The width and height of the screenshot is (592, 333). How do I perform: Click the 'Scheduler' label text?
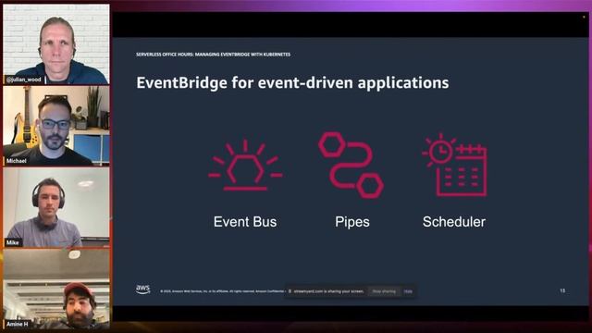point(454,222)
